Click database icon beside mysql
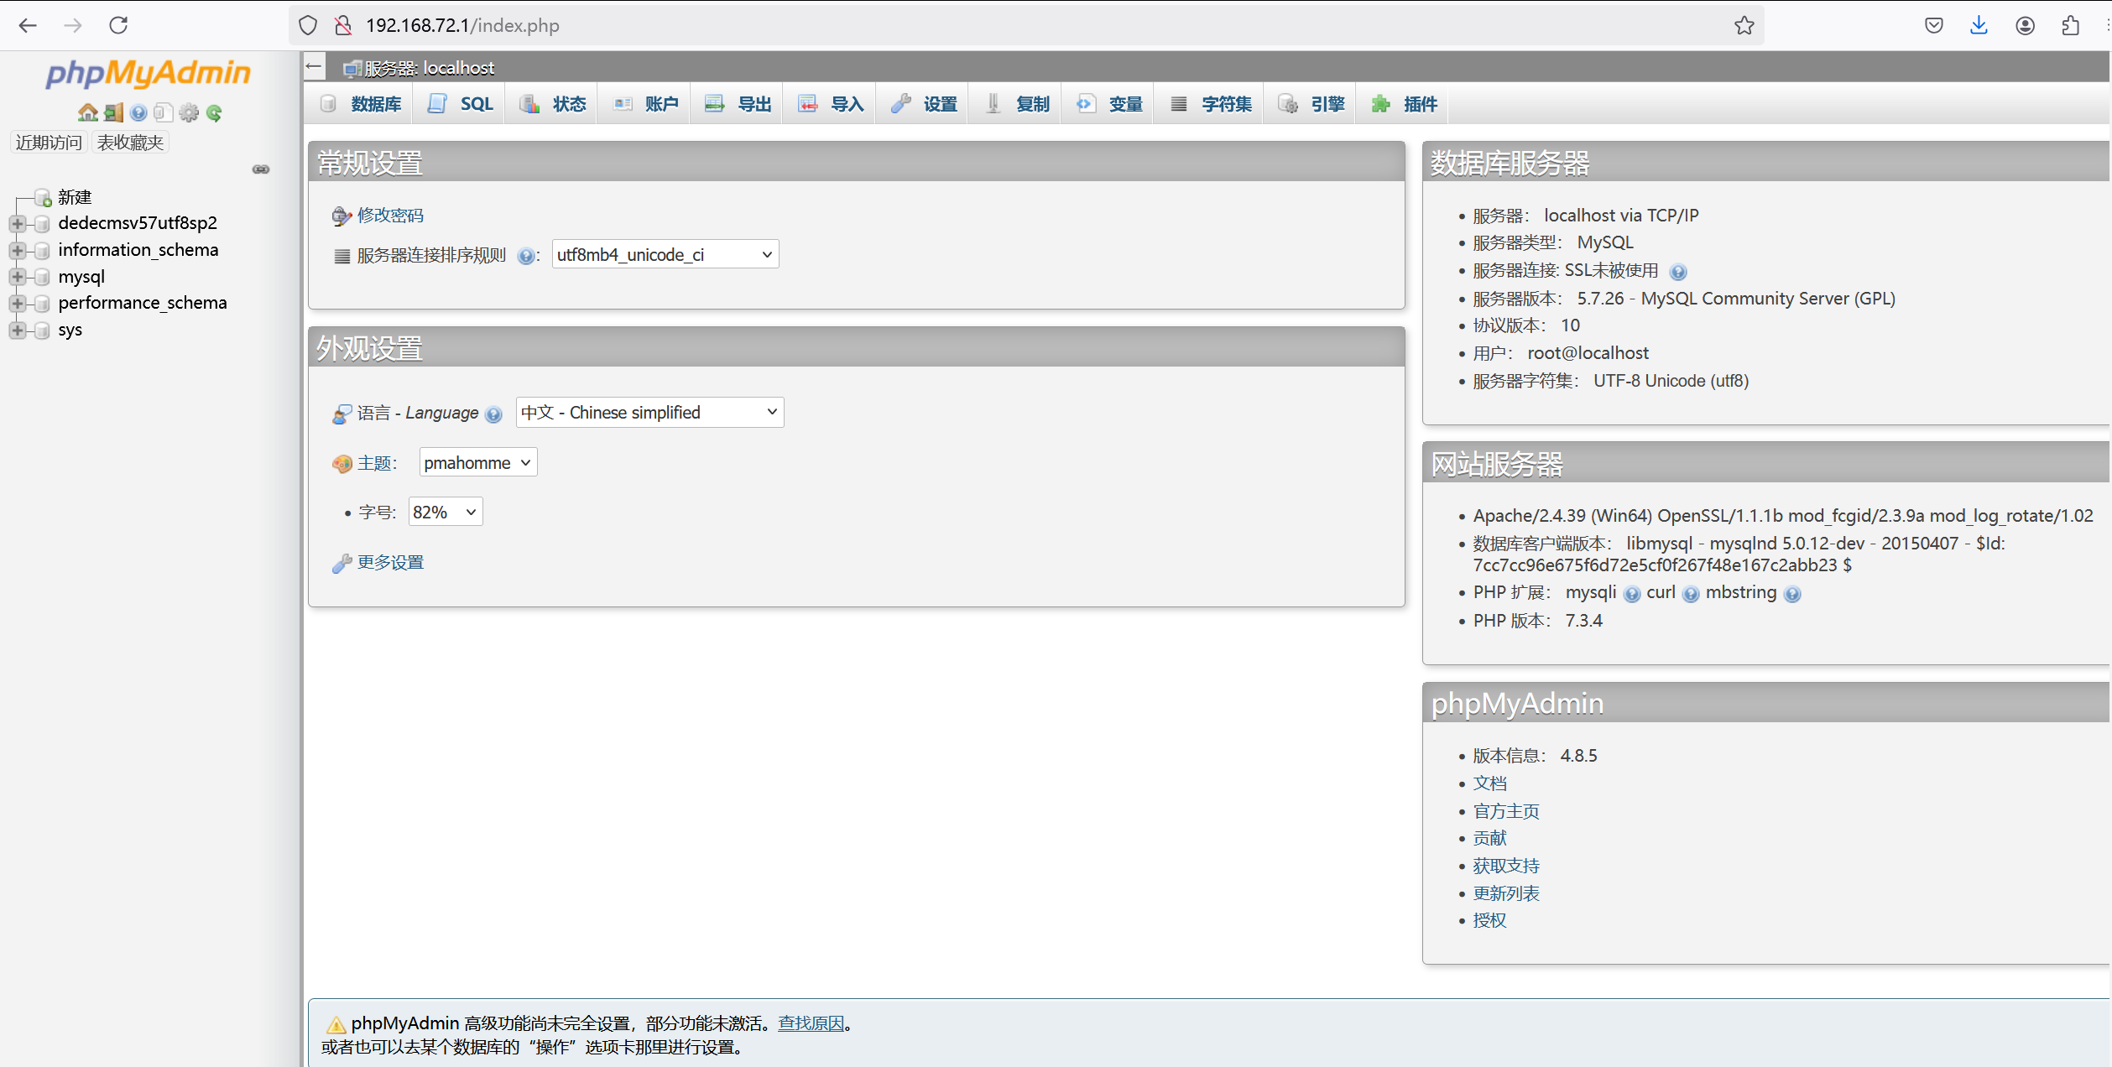The height and width of the screenshot is (1067, 2112). [42, 277]
